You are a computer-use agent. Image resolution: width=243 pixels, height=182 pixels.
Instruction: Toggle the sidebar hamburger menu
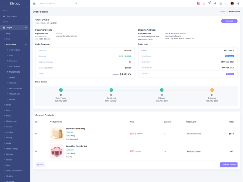34,4
